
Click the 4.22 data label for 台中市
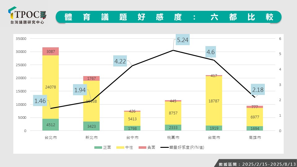point(120,62)
